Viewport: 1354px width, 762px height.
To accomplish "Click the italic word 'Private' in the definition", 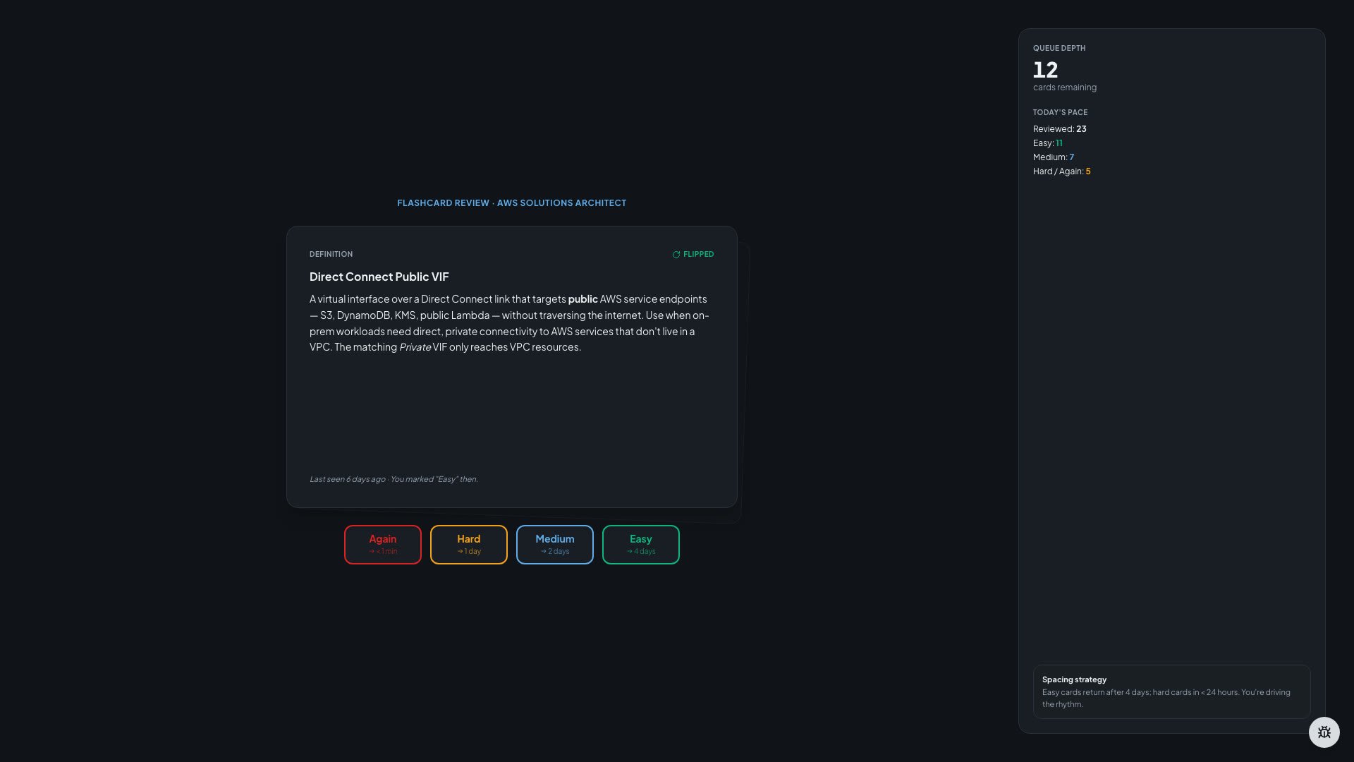I will tap(415, 347).
